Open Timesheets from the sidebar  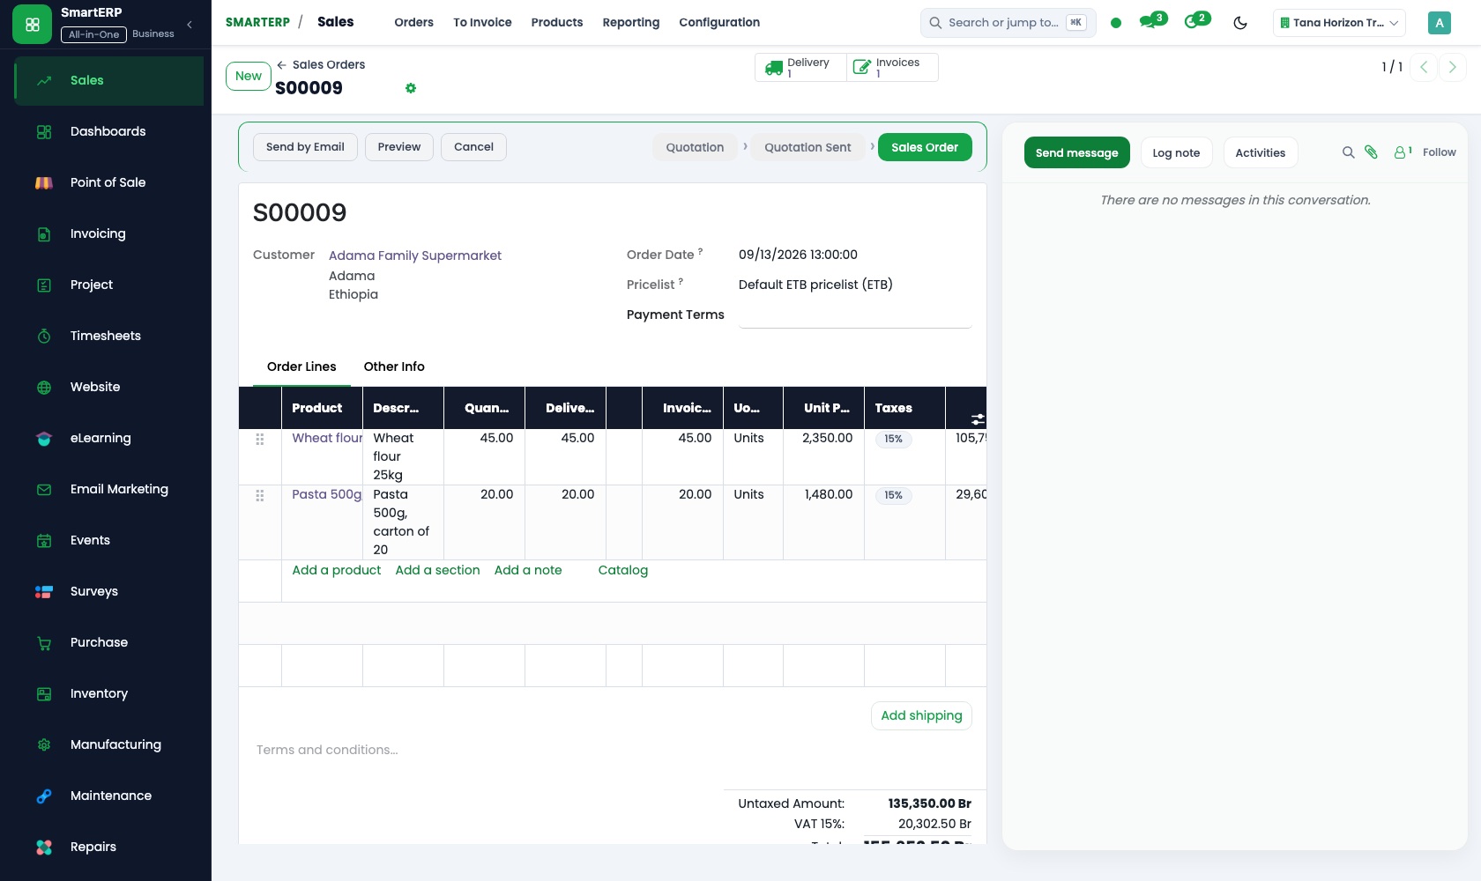108,336
